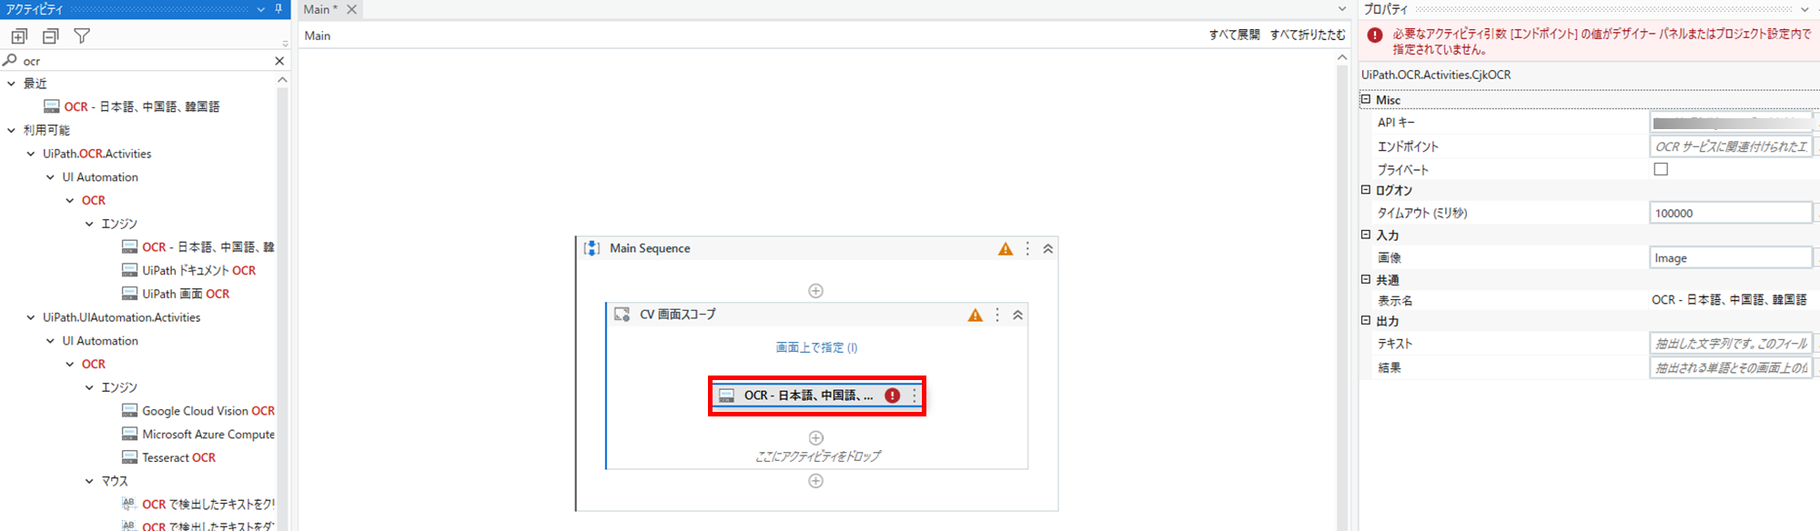Close the Main tab
The image size is (1820, 531).
click(x=351, y=9)
